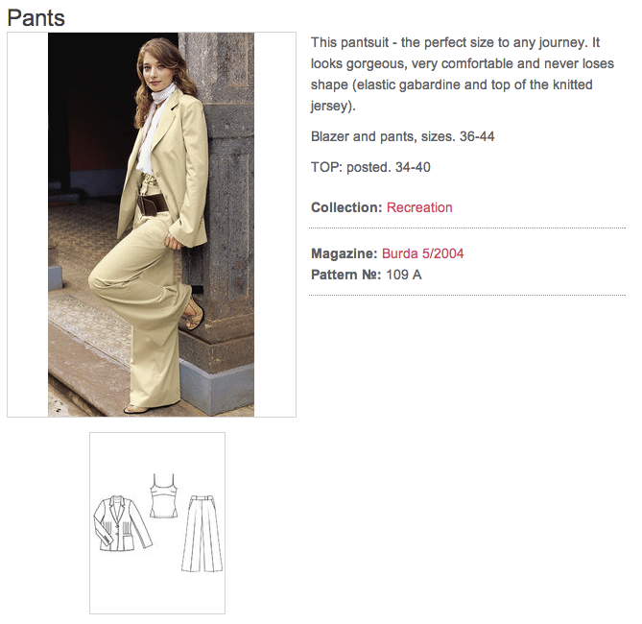Open the technical line drawing thumbnail

click(157, 523)
